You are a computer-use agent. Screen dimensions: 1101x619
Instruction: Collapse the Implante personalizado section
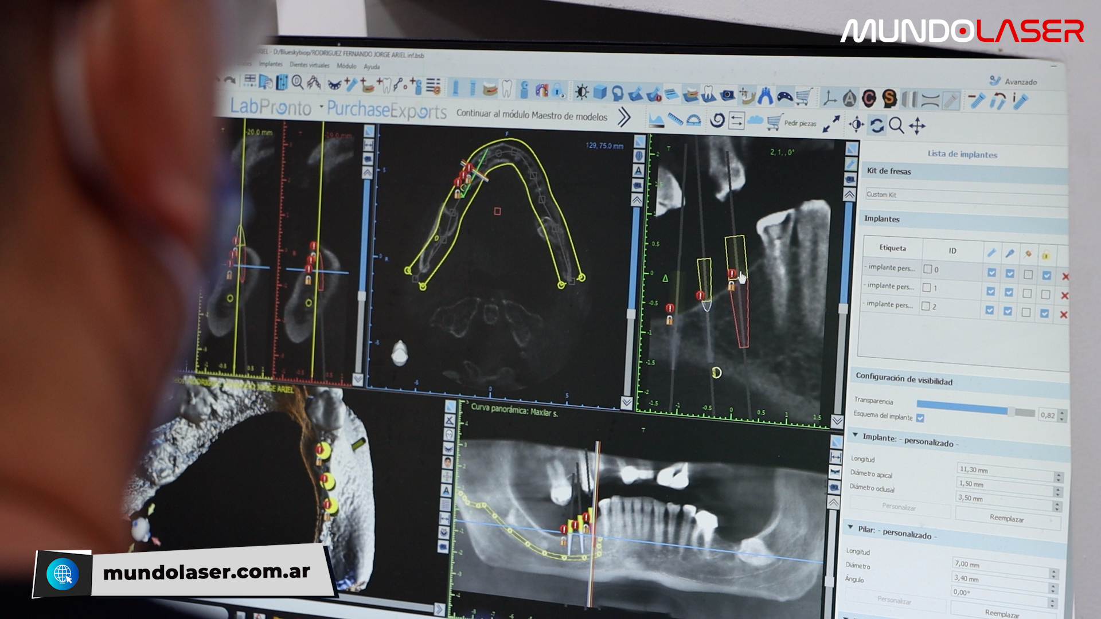pos(855,435)
